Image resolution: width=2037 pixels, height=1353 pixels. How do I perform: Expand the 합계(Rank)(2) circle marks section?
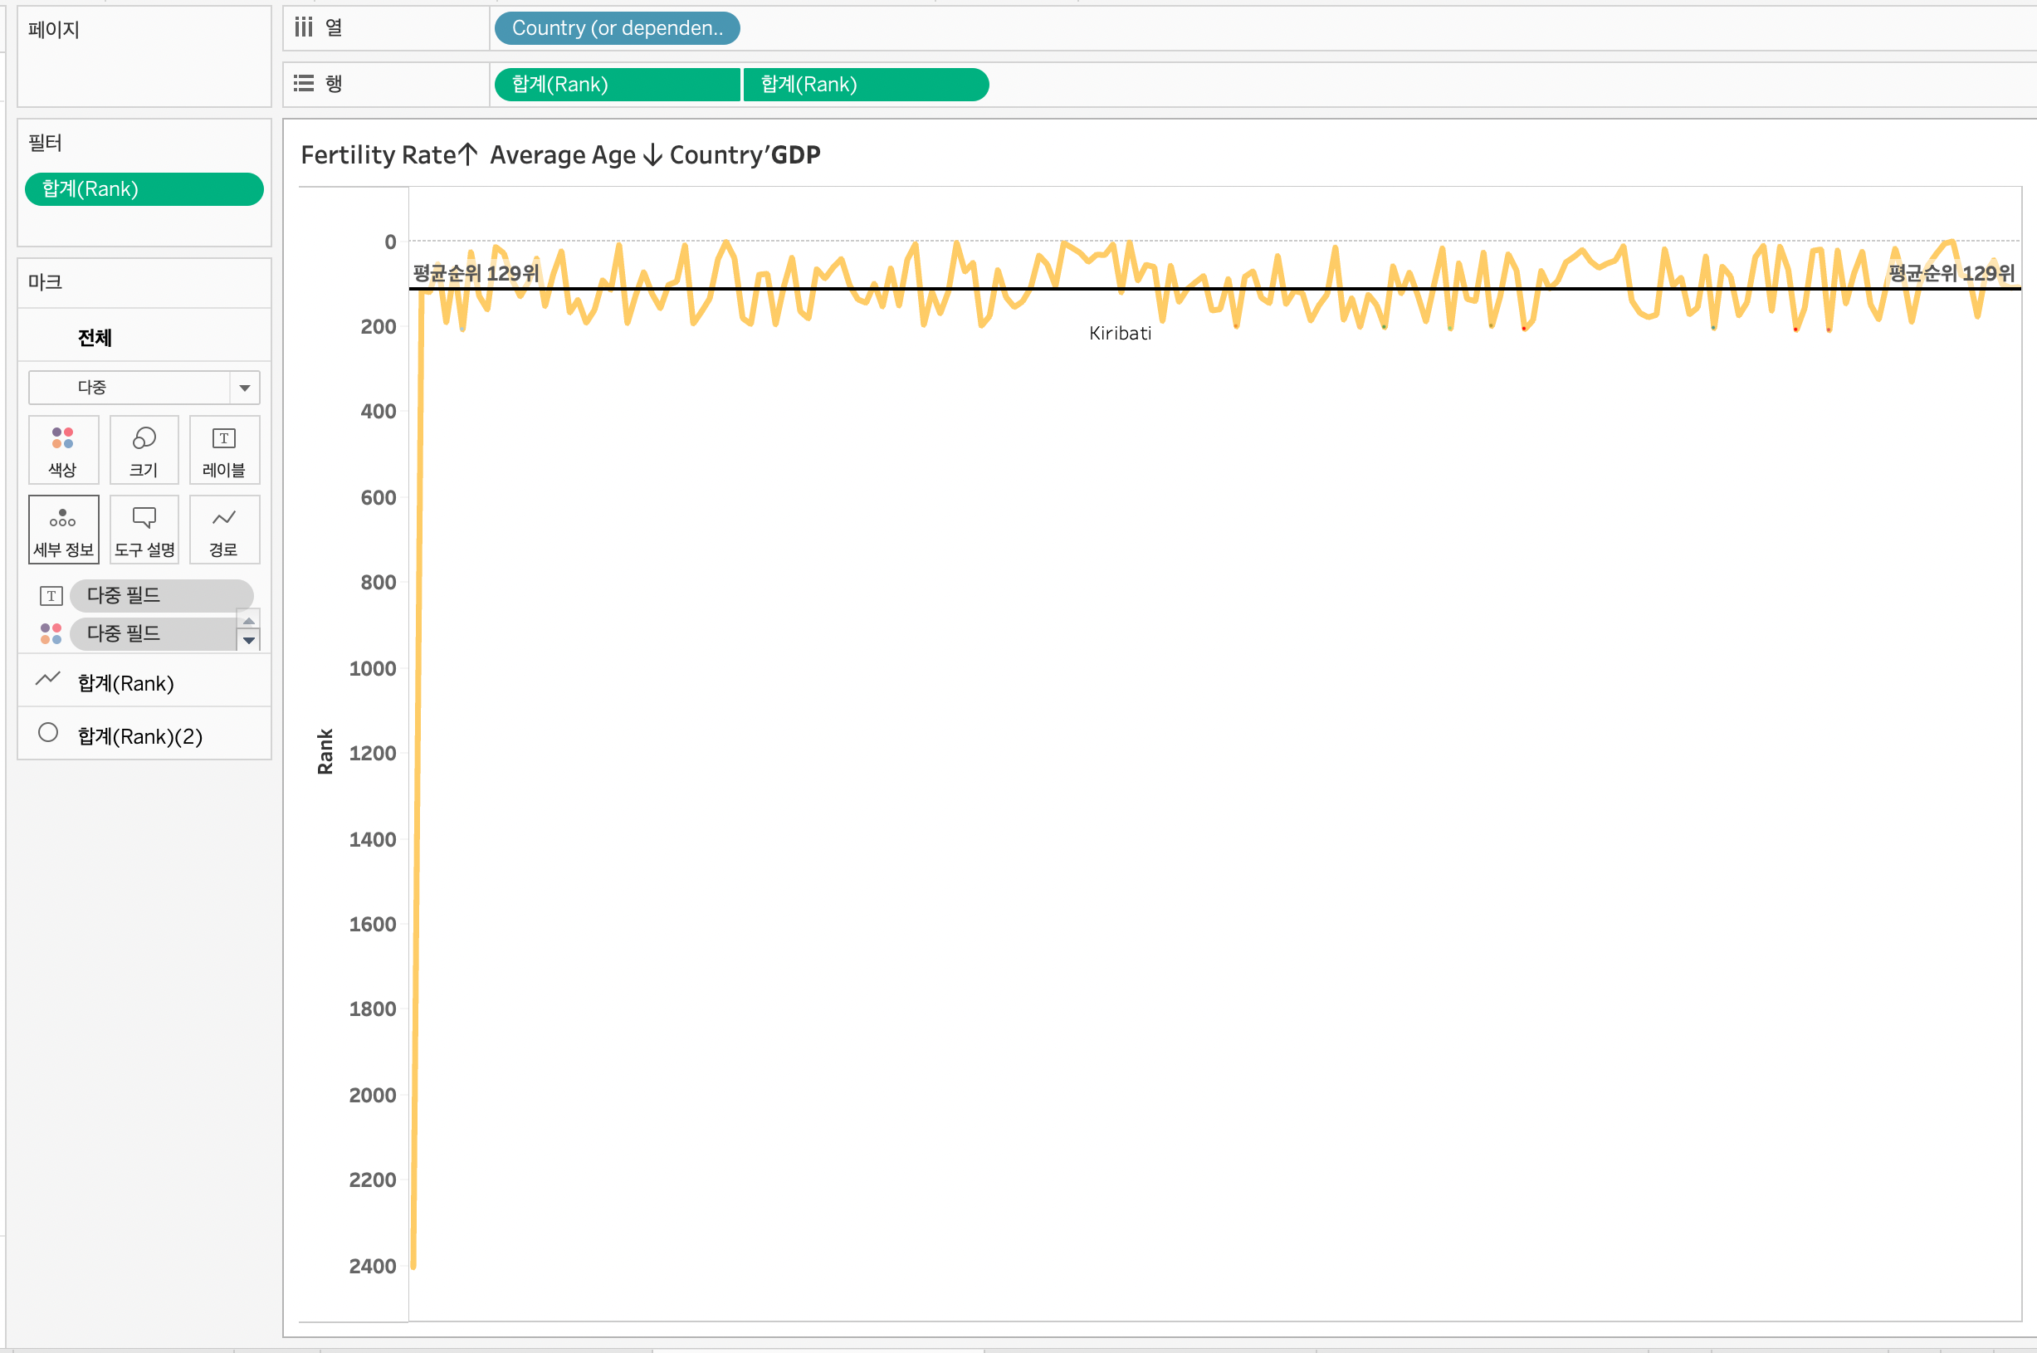pyautogui.click(x=139, y=735)
